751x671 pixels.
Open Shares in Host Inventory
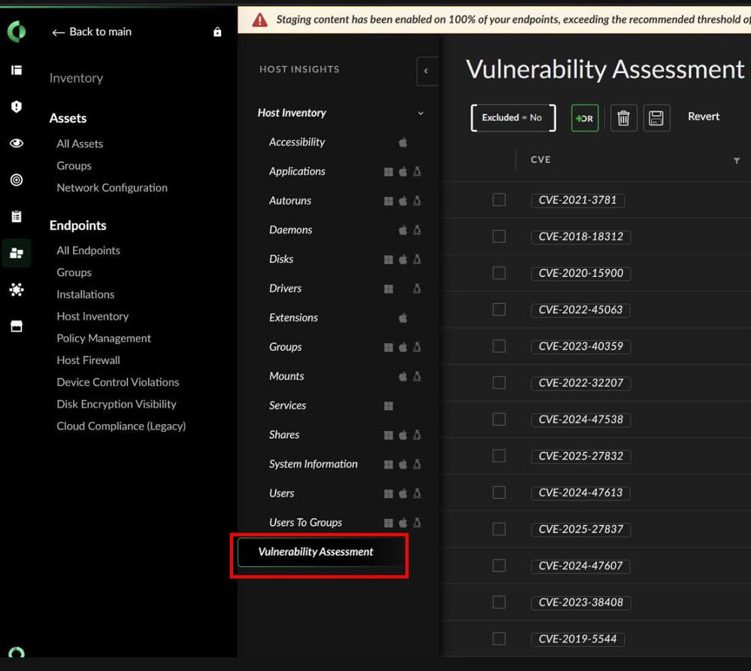(284, 435)
